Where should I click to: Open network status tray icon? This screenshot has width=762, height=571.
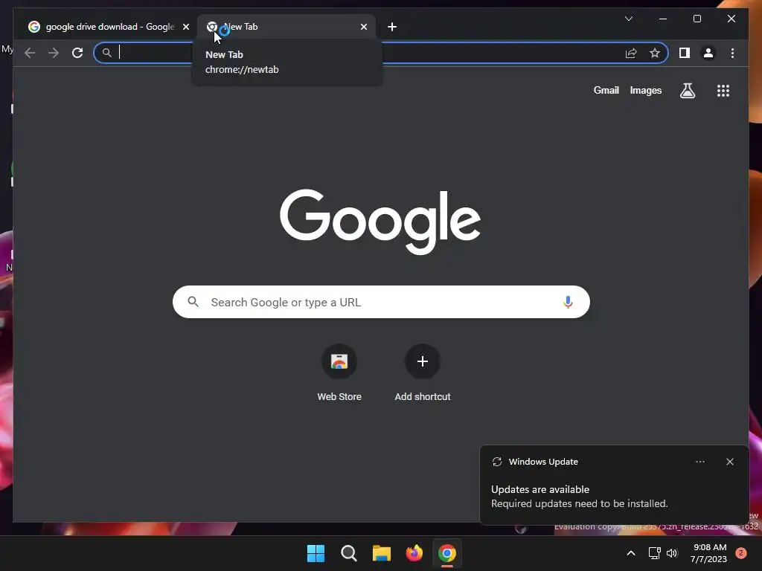point(654,553)
